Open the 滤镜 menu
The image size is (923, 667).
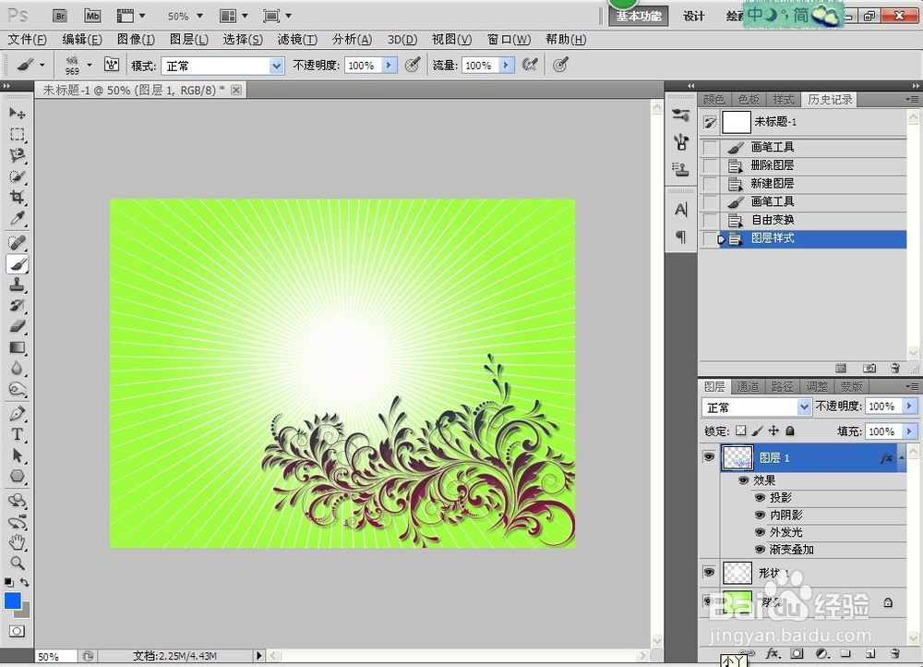[296, 40]
